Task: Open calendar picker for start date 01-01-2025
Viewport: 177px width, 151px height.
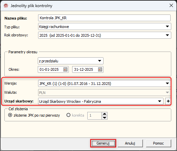Action: (x=65, y=69)
